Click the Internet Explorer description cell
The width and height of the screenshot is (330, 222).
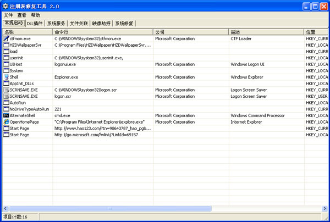pos(246,122)
